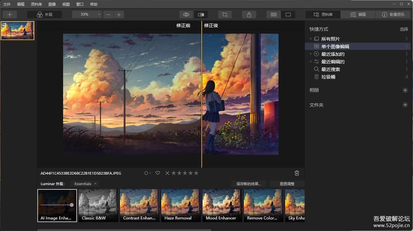Delete photo with trash icon

297,173
